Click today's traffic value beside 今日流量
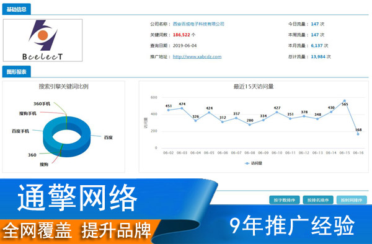 point(314,24)
